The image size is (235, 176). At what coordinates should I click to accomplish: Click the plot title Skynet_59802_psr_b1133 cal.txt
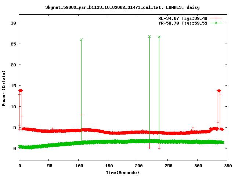(x=122, y=7)
